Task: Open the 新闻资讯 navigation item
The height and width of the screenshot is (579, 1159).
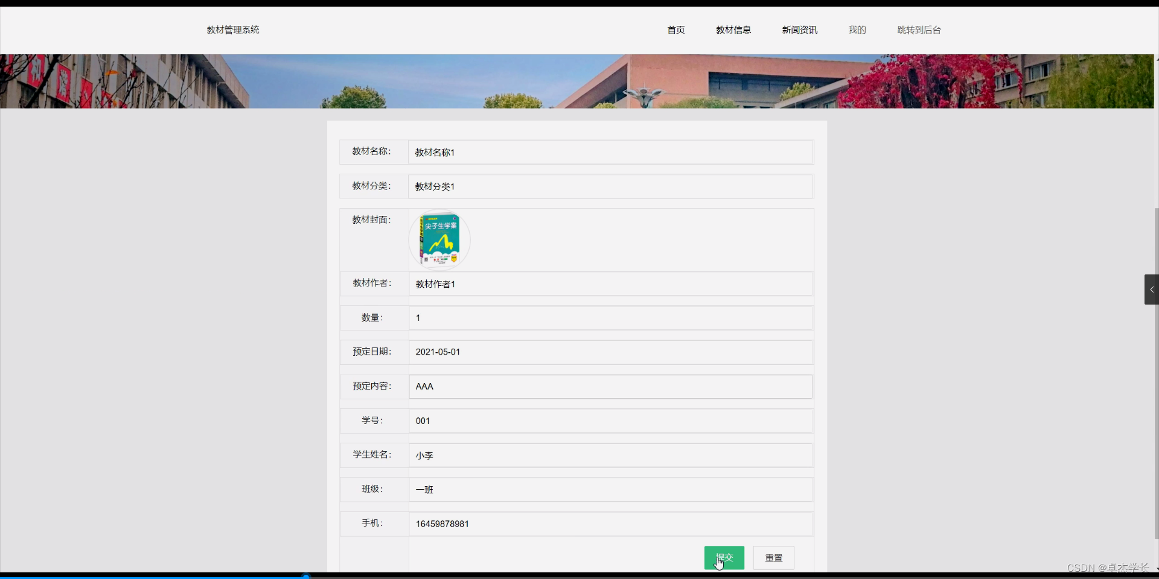Action: 799,30
